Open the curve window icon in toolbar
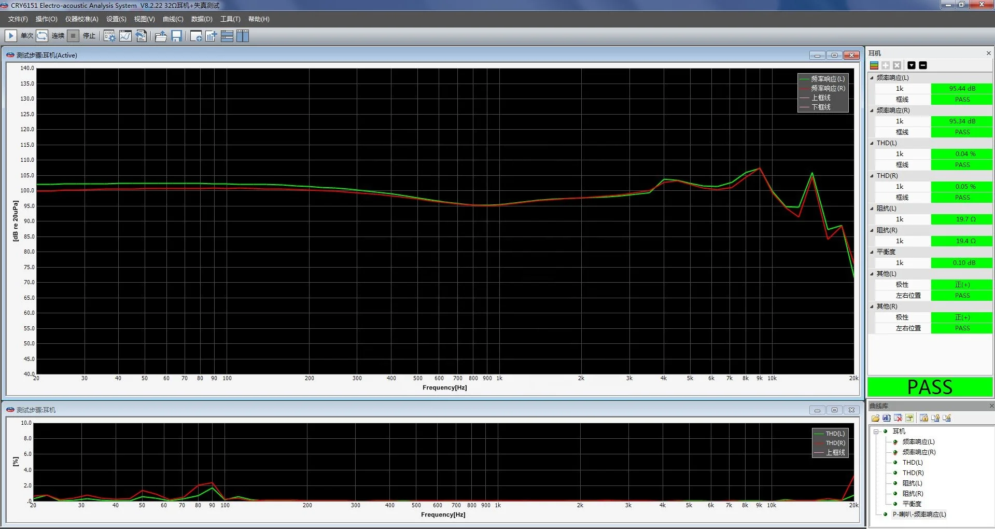 [125, 36]
